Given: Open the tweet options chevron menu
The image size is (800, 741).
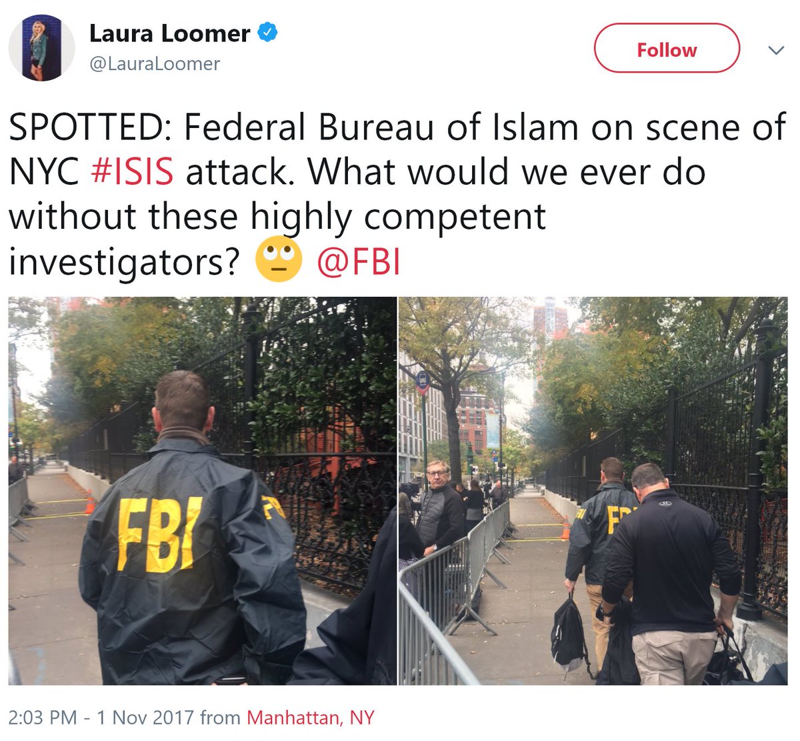Looking at the screenshot, I should pyautogui.click(x=776, y=50).
